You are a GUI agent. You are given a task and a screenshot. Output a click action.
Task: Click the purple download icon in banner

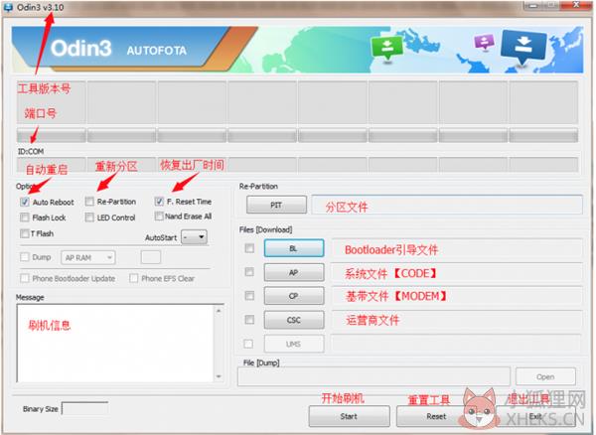484,42
